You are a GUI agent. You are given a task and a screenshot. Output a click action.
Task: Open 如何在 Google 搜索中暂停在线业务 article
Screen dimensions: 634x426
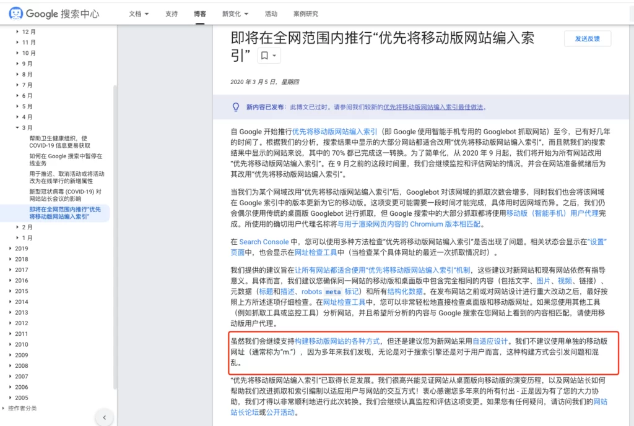coord(66,160)
